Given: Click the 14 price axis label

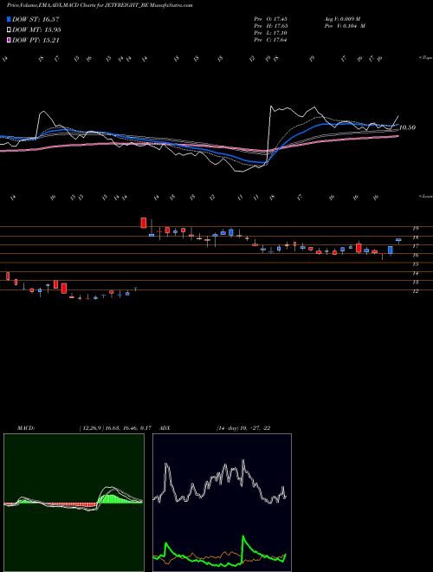Looking at the screenshot, I should 415,273.
